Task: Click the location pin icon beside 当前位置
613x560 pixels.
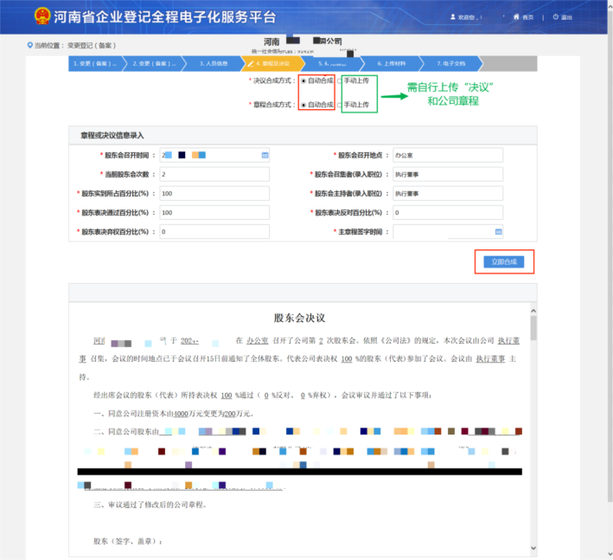Action: tap(31, 45)
